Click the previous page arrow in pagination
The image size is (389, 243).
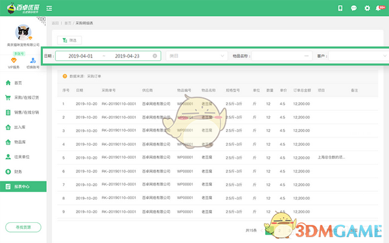[261, 230]
